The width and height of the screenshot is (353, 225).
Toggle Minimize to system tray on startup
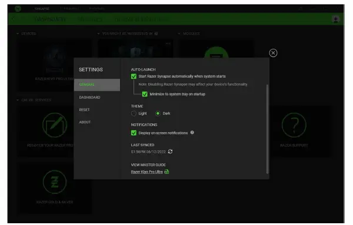[145, 94]
